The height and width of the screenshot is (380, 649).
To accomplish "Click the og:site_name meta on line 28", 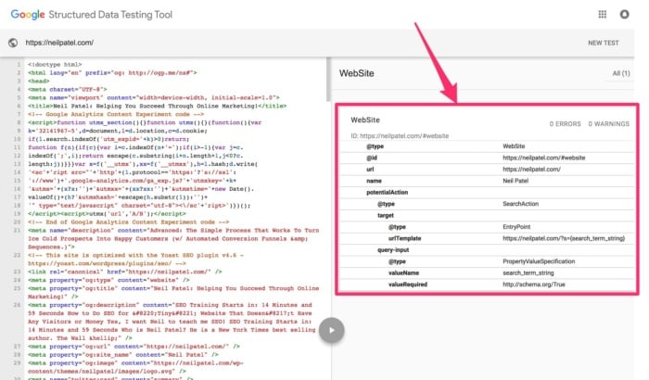I will [x=123, y=355].
